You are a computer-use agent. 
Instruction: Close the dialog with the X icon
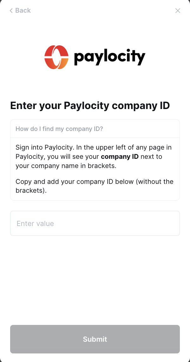[x=178, y=11]
